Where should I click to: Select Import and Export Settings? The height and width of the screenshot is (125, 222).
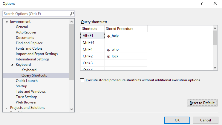(37, 54)
